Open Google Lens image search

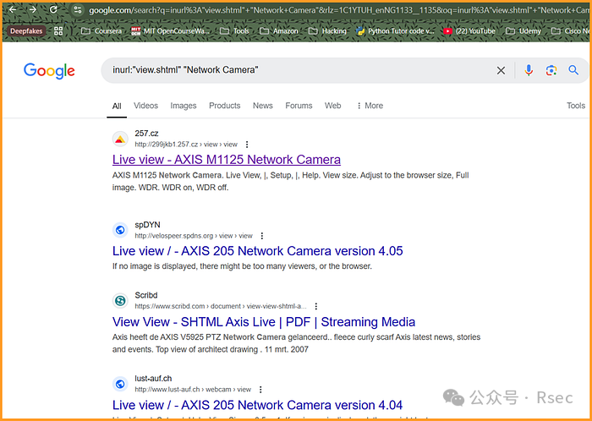(551, 70)
